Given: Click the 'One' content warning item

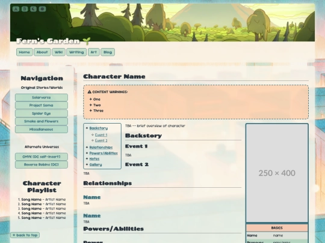Looking at the screenshot, I should pyautogui.click(x=97, y=99).
